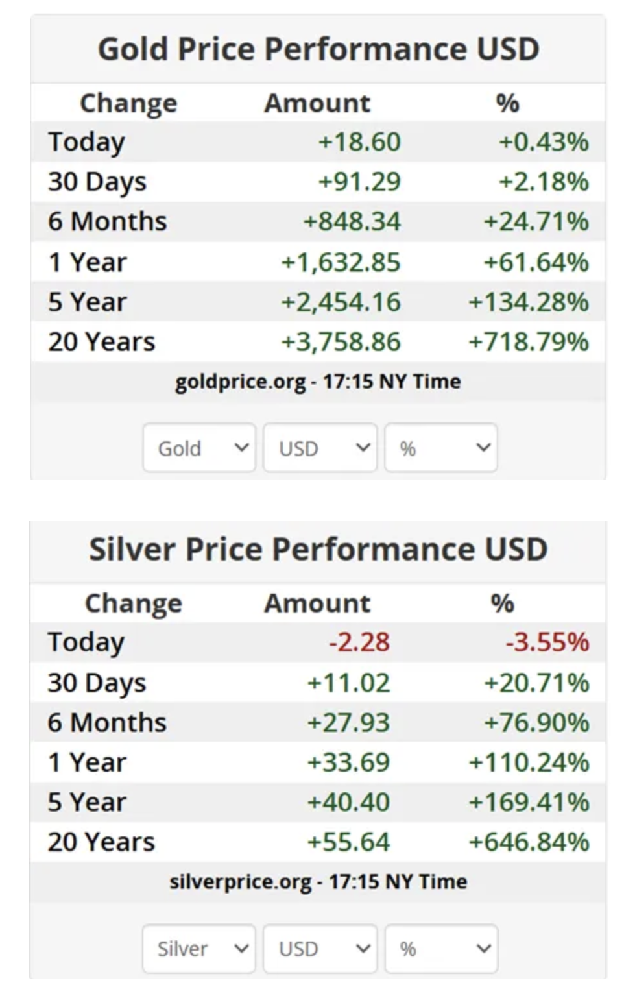Click the Gold Price Performance USD heading
The height and width of the screenshot is (985, 624).
pos(318,49)
